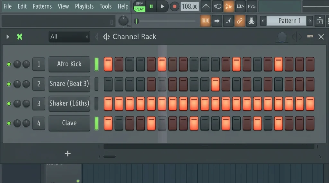Click mixer track number 1 for Afro Kick

(x=39, y=64)
